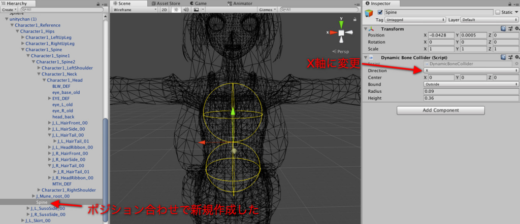Click Script field object picker circle

click(516, 63)
